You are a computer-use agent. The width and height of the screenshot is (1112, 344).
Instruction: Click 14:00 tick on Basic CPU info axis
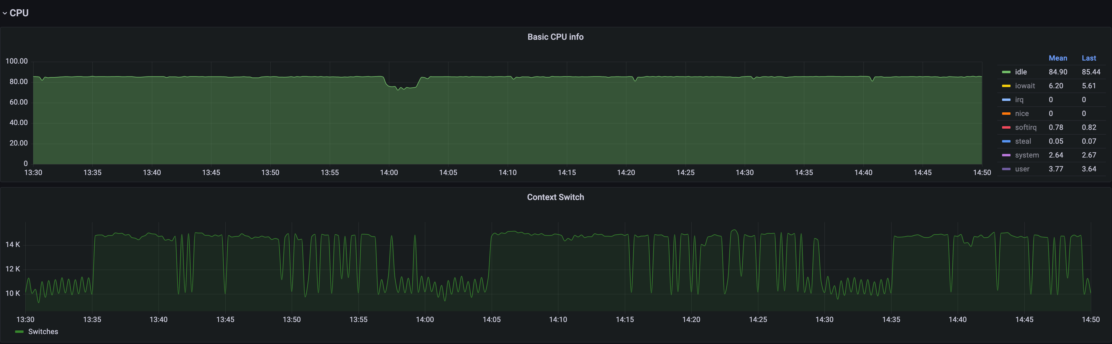click(x=389, y=173)
